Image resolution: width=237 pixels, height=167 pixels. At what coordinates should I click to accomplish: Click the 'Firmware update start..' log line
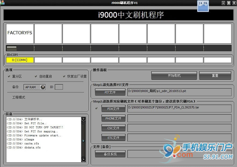[x=34, y=136]
